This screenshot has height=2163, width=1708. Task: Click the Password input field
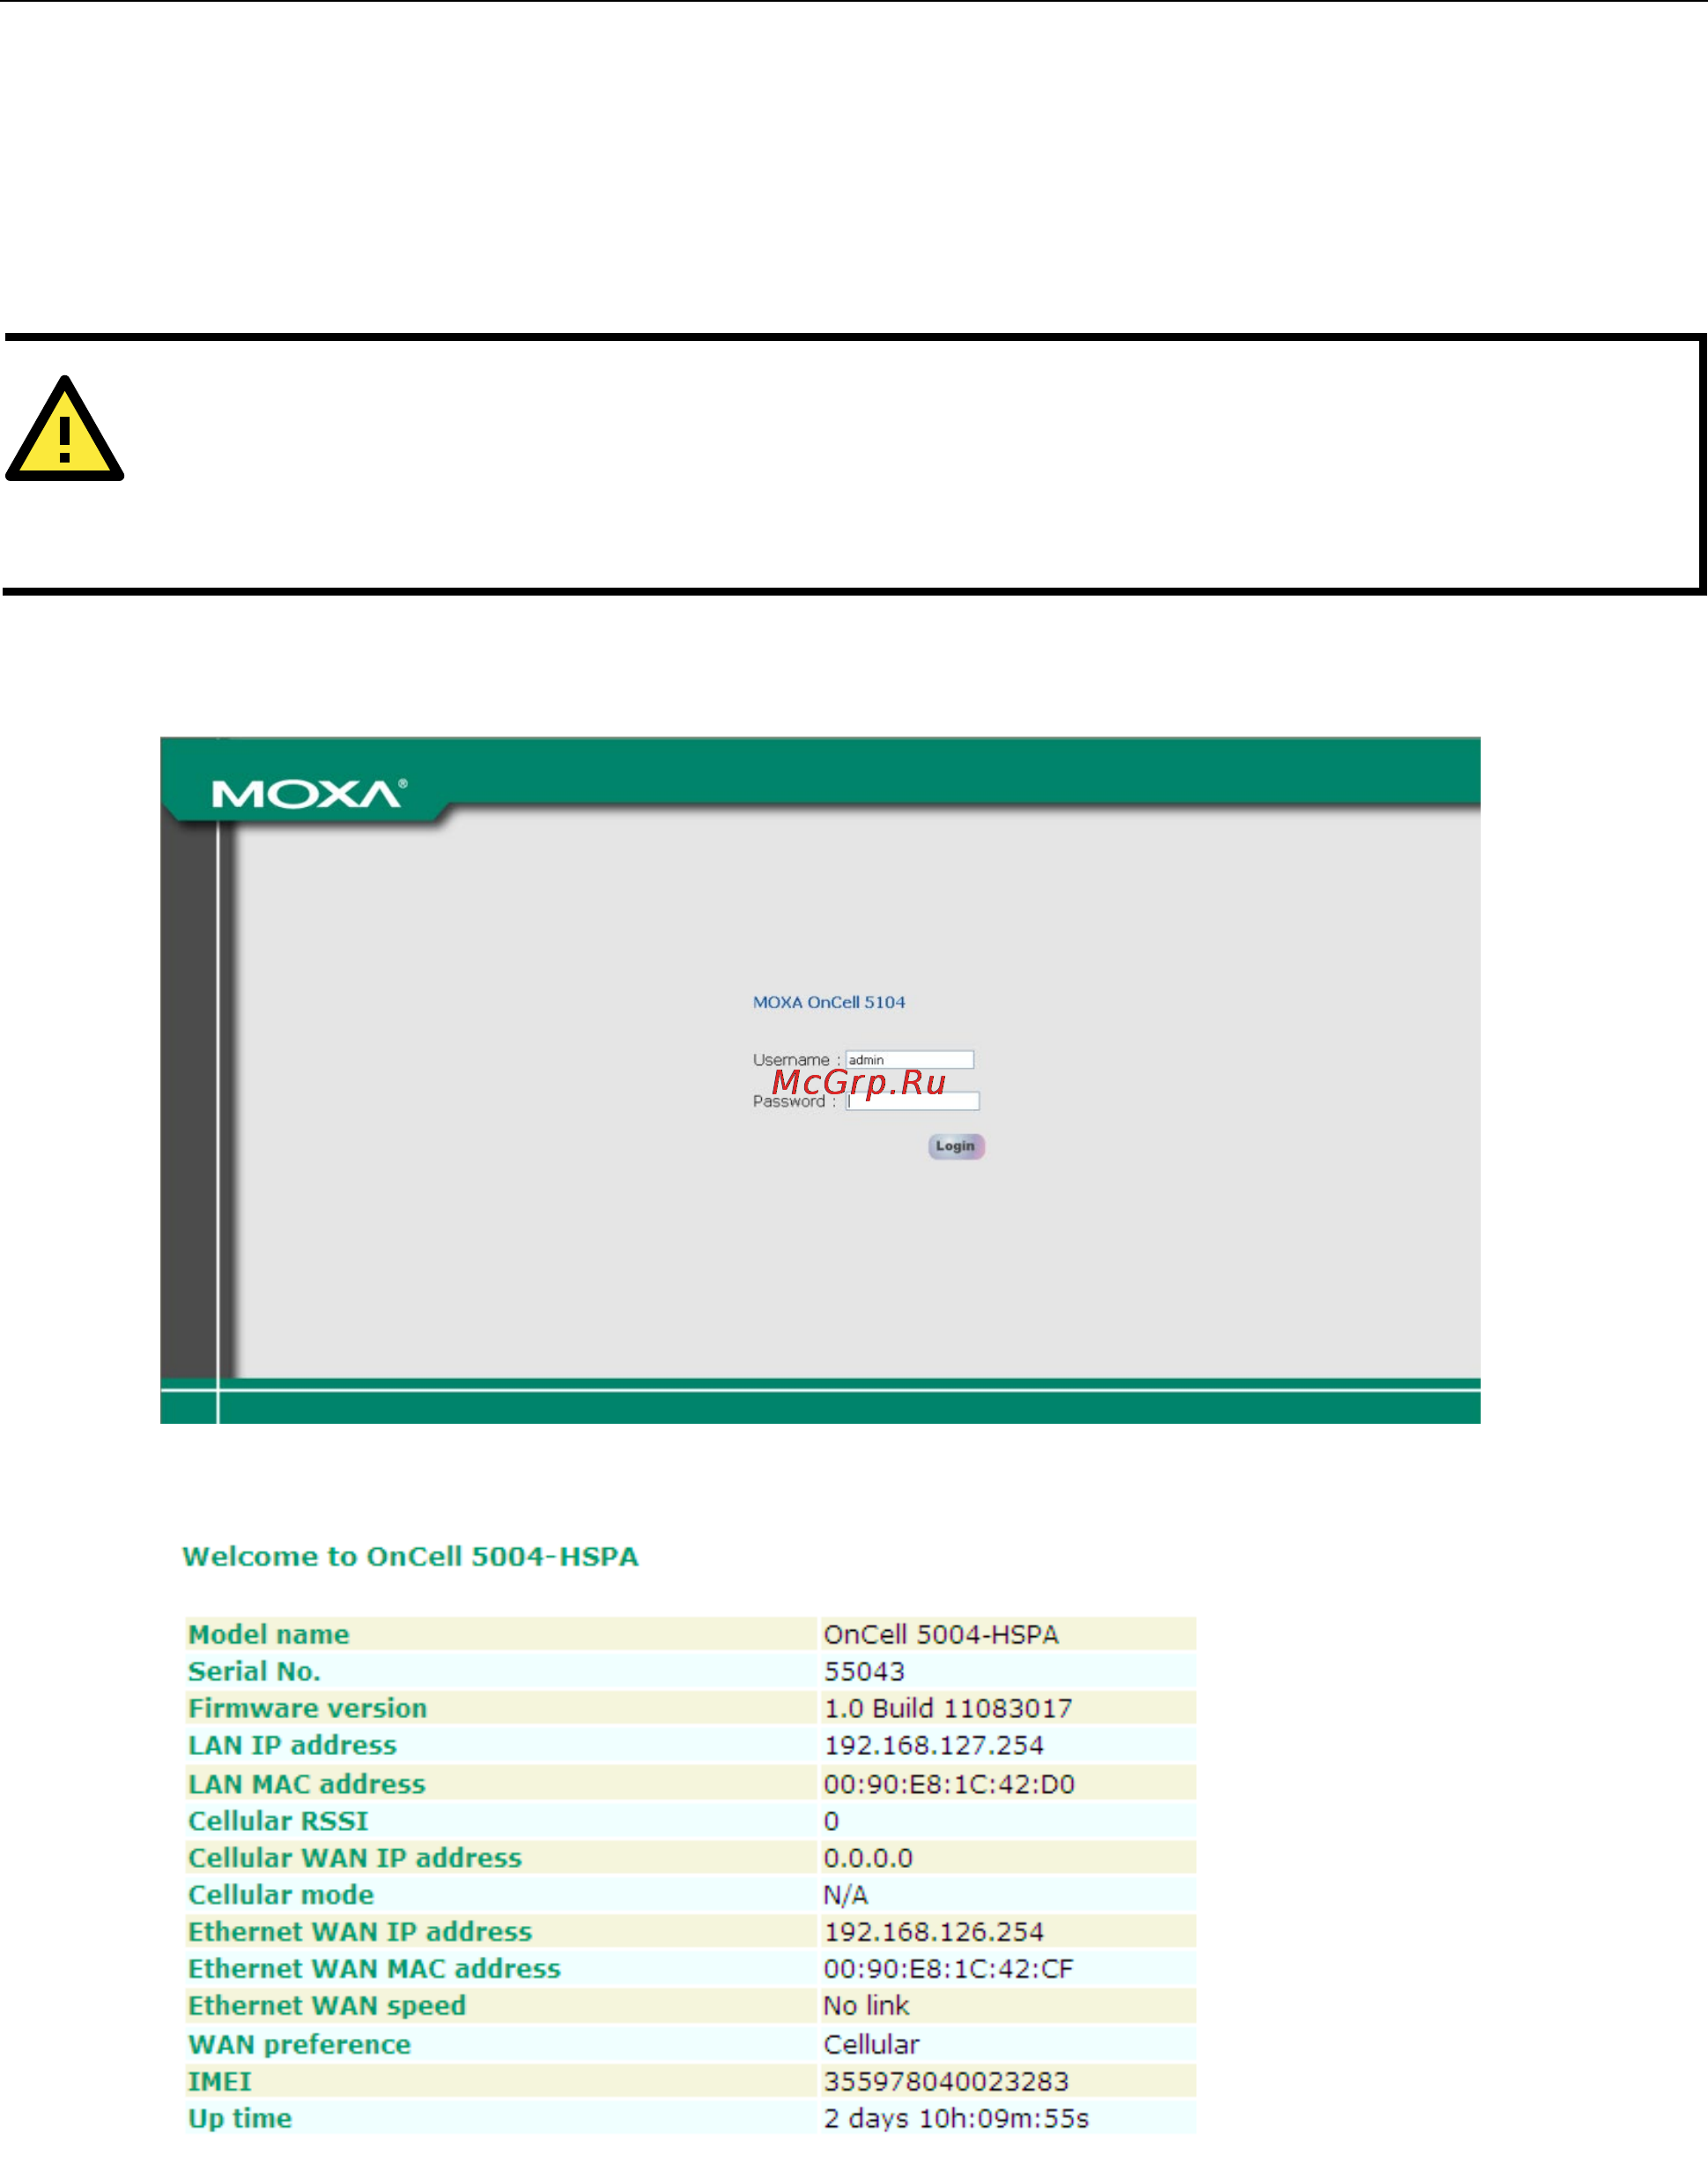(x=913, y=1101)
